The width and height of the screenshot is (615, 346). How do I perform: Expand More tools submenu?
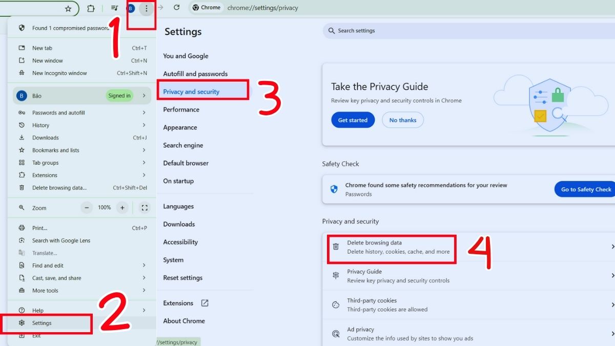(x=82, y=291)
